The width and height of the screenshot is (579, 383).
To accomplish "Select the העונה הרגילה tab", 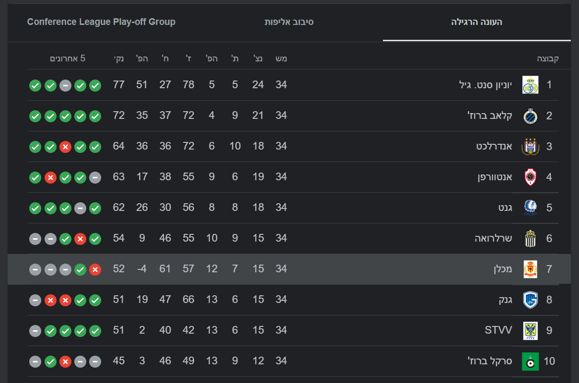I will pyautogui.click(x=476, y=22).
